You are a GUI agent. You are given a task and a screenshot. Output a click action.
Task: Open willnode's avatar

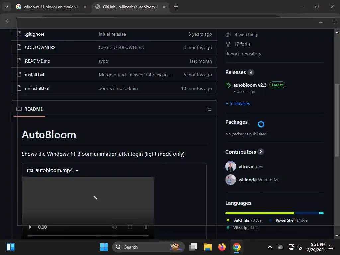click(231, 180)
